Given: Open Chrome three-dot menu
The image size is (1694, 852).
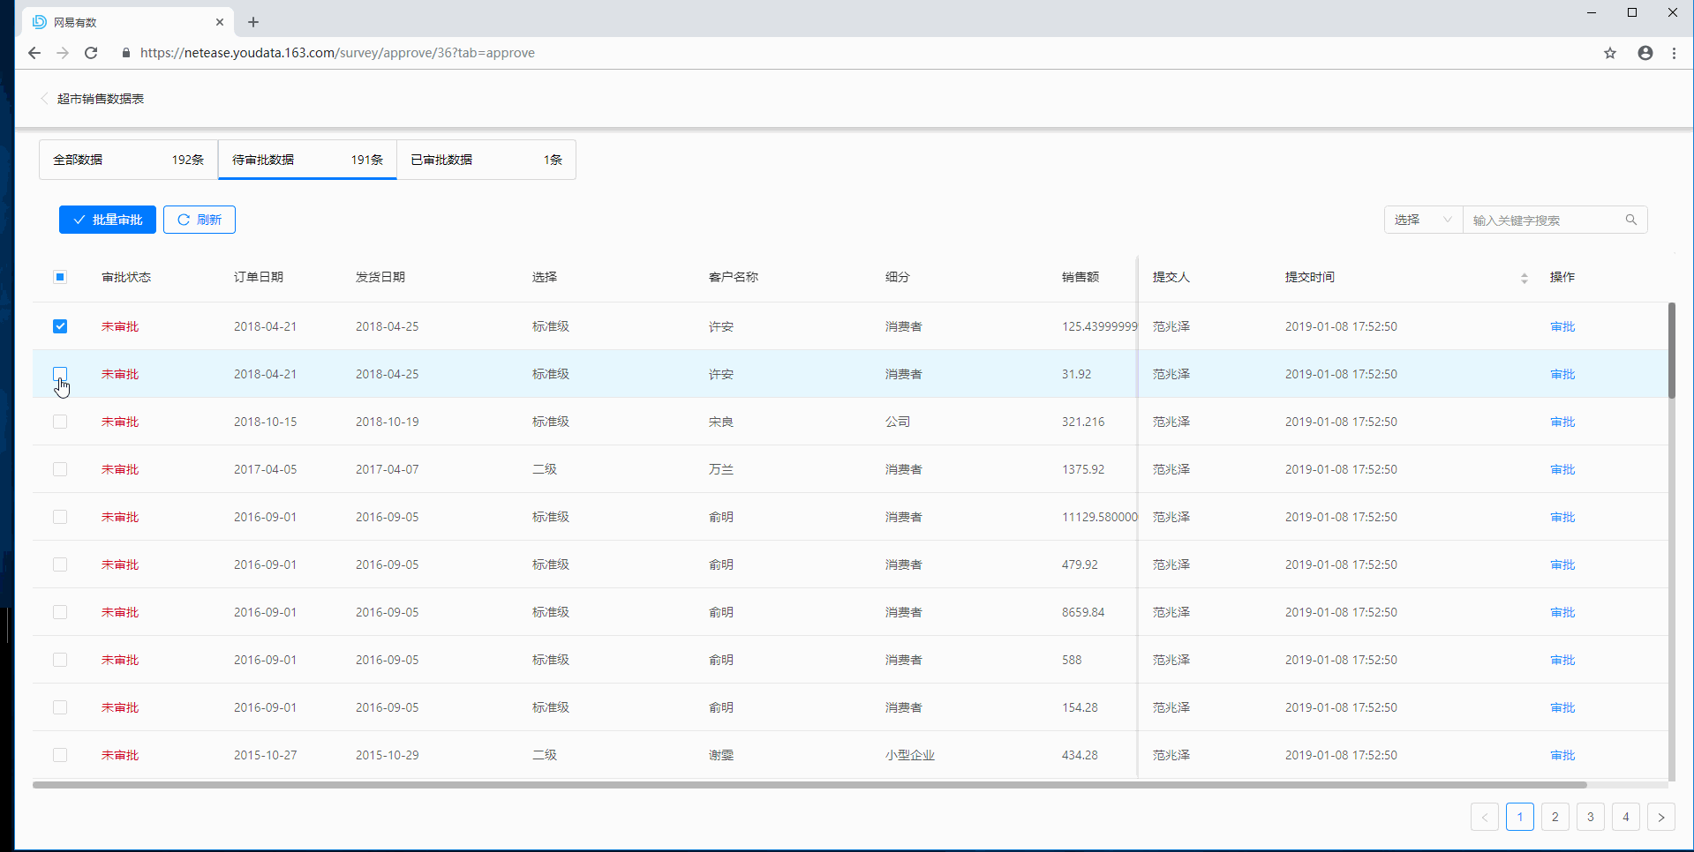Looking at the screenshot, I should [x=1674, y=53].
